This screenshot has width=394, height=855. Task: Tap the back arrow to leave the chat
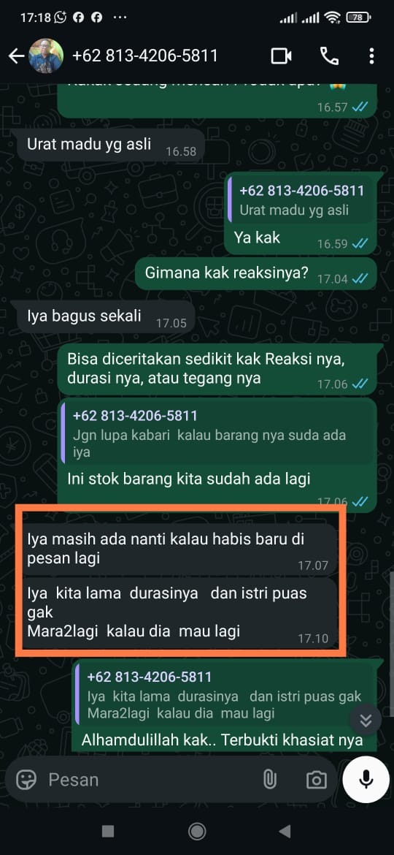tap(16, 56)
